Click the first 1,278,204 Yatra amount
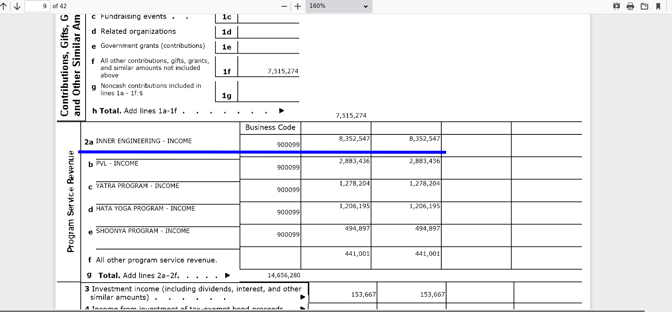The height and width of the screenshot is (312, 672). coord(354,183)
